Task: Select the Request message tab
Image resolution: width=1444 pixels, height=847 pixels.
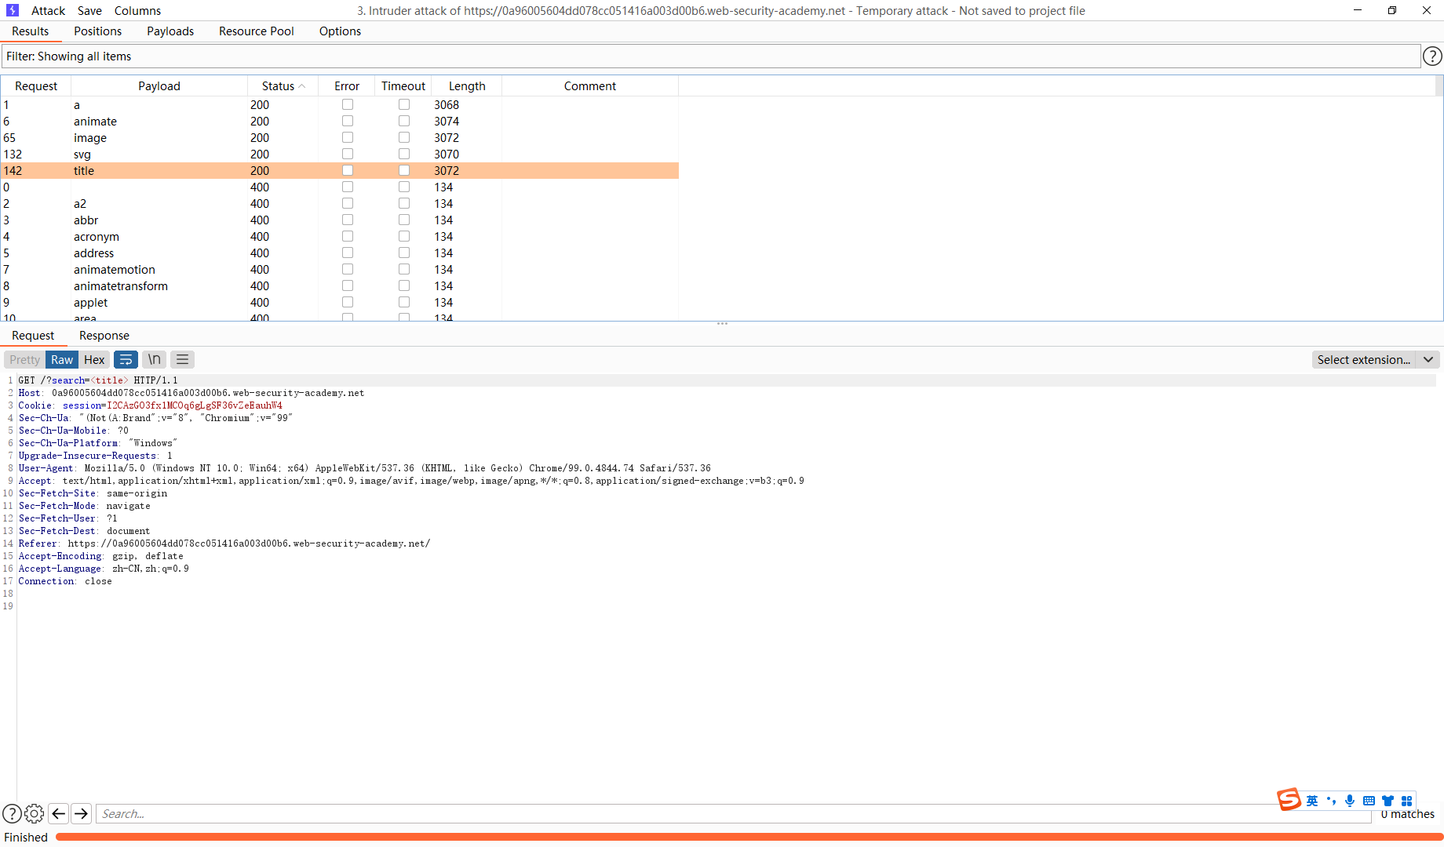Action: point(33,335)
